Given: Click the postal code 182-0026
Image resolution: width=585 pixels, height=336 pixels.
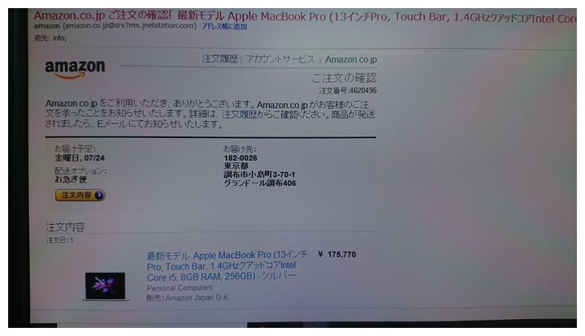Looking at the screenshot, I should 240,158.
